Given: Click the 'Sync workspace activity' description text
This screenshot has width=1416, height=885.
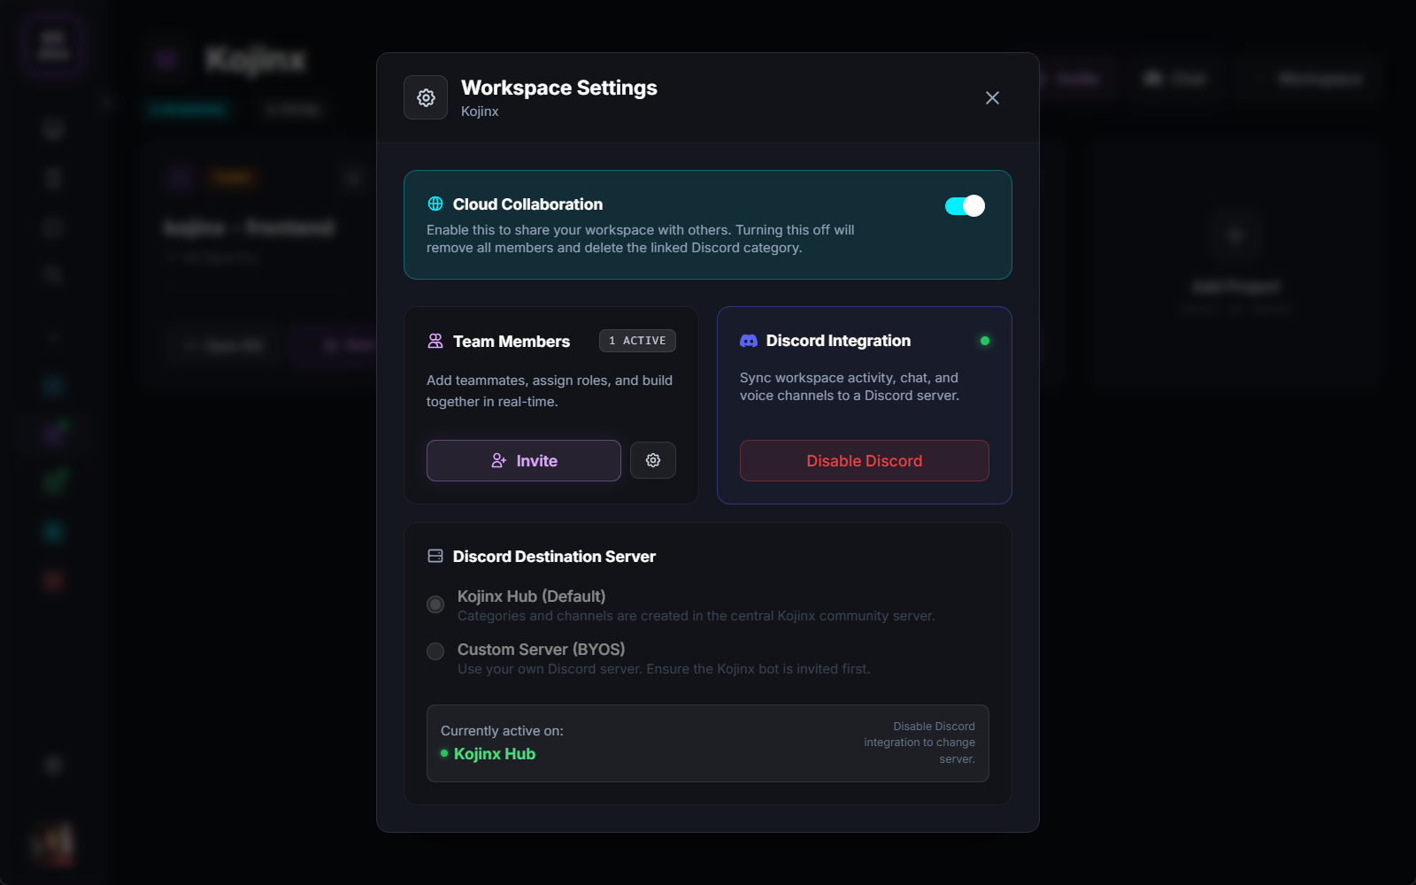Looking at the screenshot, I should point(850,387).
